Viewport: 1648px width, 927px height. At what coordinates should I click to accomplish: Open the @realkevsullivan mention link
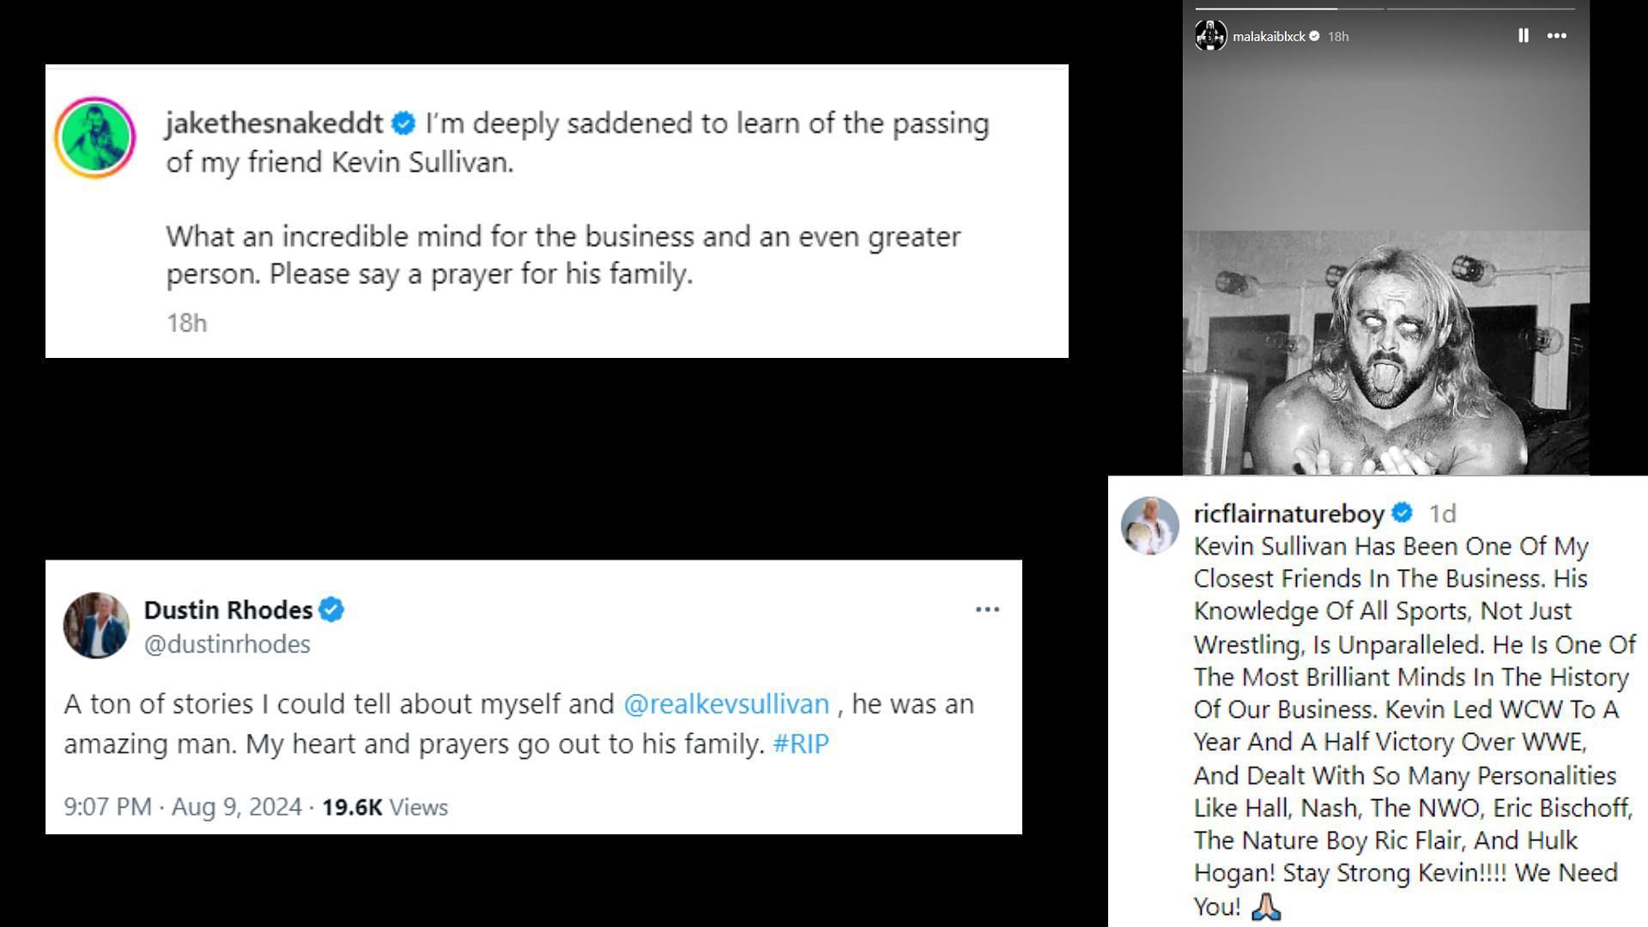coord(726,704)
